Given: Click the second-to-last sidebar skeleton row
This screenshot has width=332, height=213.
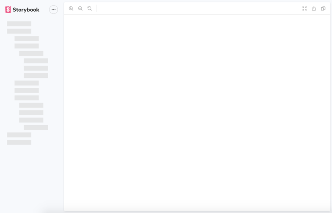Looking at the screenshot, I should [x=19, y=135].
